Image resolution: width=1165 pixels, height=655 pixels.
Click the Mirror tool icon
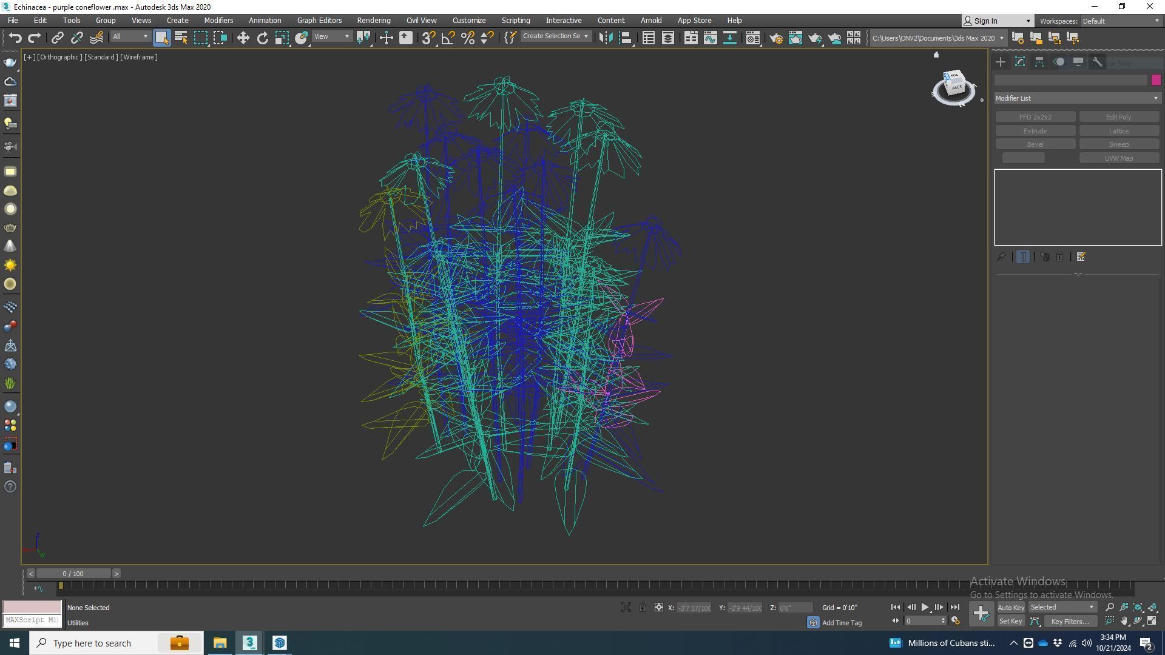click(606, 38)
